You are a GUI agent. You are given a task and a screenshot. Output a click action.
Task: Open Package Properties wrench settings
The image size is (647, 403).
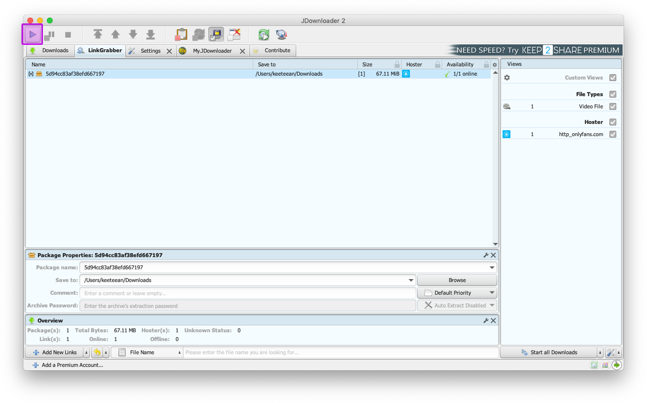(486, 255)
